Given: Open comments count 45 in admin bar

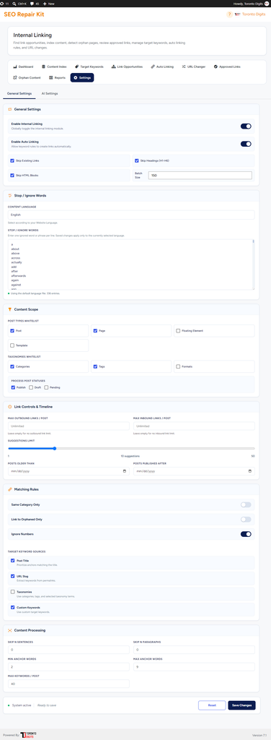Looking at the screenshot, I should [35, 4].
